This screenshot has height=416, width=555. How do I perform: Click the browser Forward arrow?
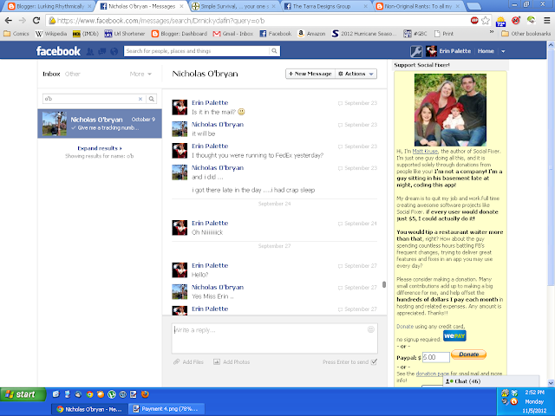(x=23, y=21)
